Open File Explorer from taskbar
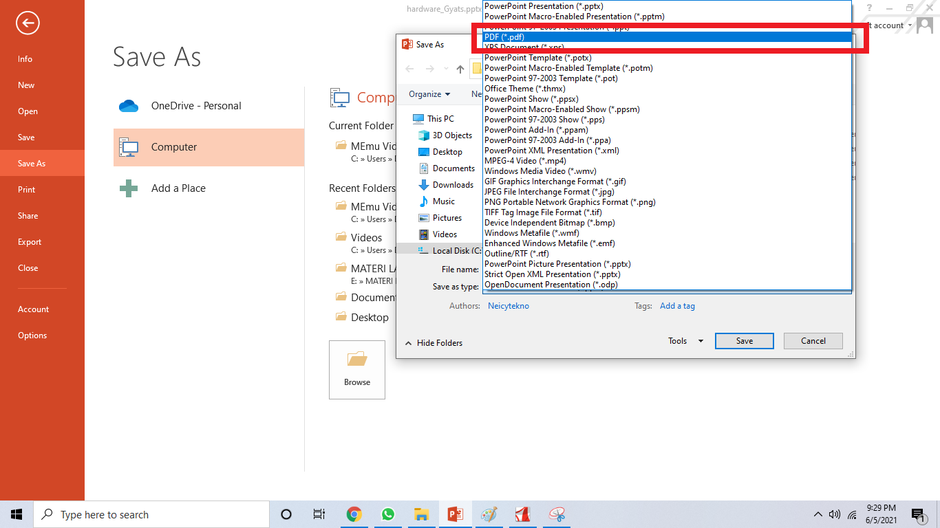This screenshot has height=528, width=940. 422,514
